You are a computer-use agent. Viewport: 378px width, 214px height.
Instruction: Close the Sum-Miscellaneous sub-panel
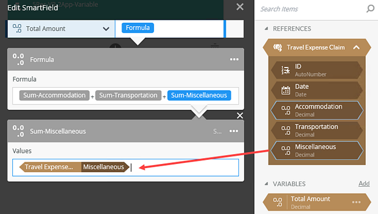[240, 116]
